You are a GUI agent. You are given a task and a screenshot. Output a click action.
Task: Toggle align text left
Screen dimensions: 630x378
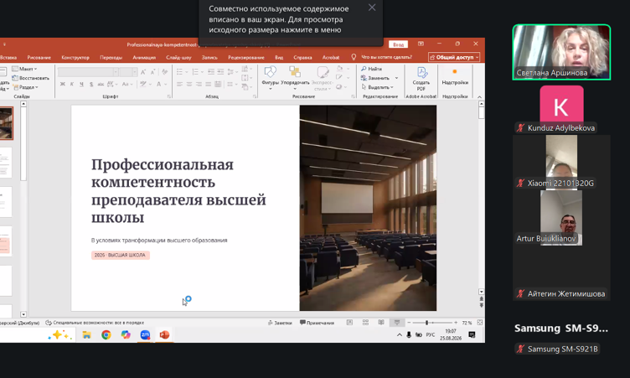pyautogui.click(x=179, y=84)
